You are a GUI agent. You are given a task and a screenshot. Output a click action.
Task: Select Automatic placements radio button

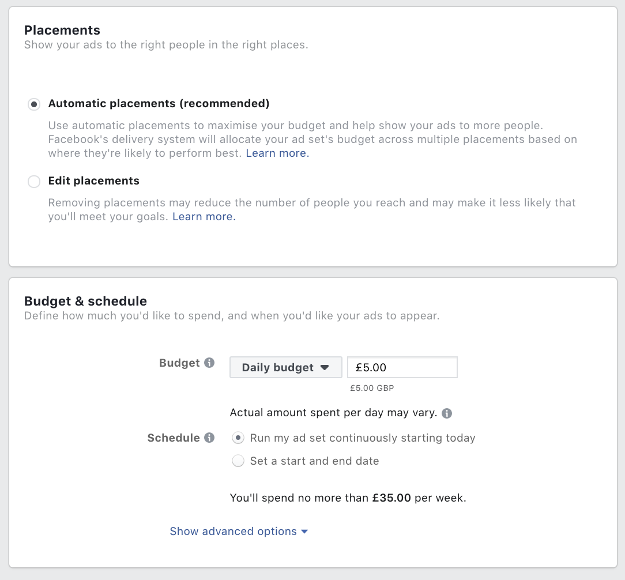point(34,104)
